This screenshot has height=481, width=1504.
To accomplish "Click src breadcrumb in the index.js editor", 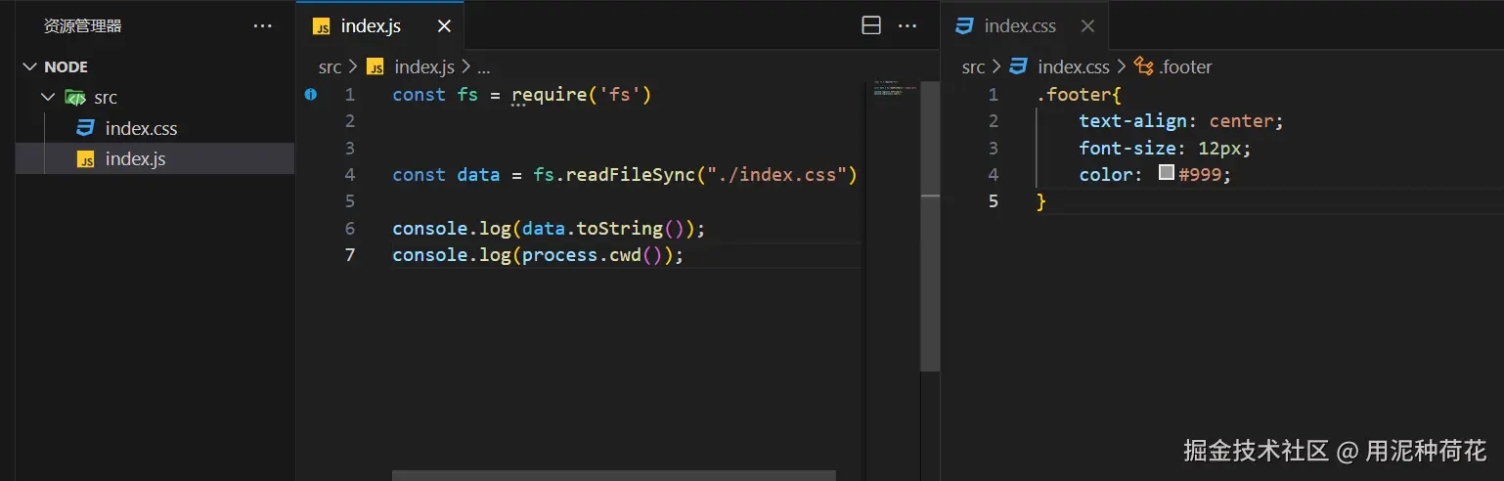I will pyautogui.click(x=330, y=67).
